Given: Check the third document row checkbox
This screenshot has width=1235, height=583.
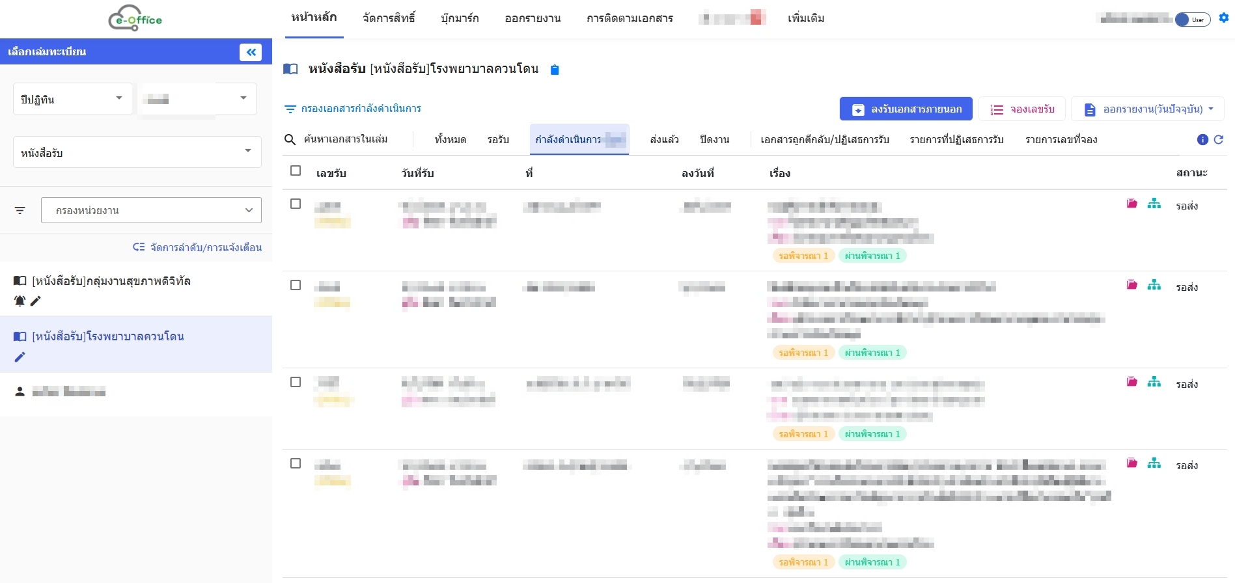Looking at the screenshot, I should 296,382.
